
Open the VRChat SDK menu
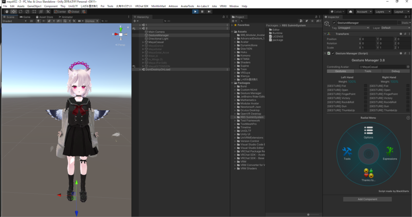click(142, 6)
